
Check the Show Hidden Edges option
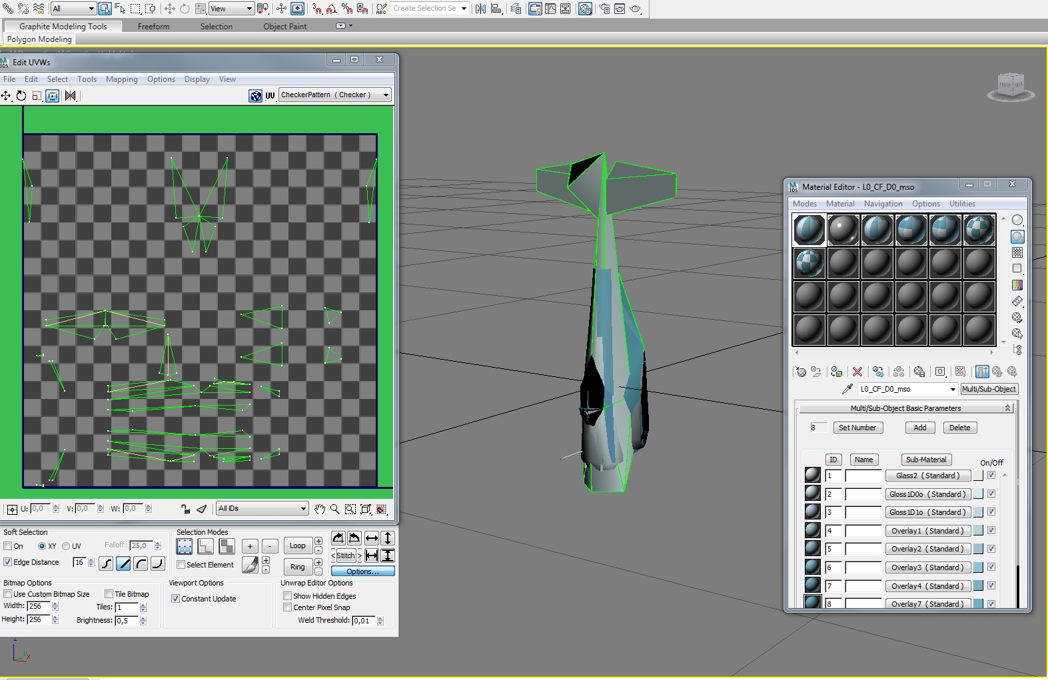click(x=288, y=596)
